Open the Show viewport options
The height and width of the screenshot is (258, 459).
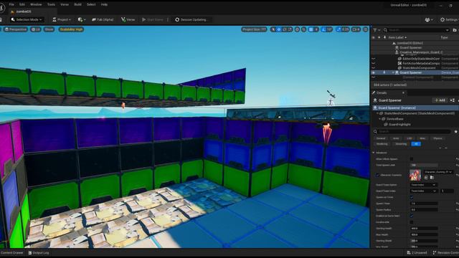click(49, 29)
